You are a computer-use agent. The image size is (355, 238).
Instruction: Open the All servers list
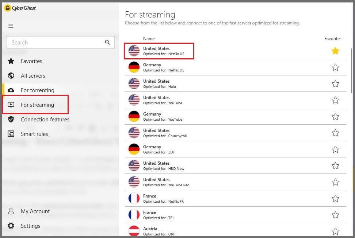(33, 76)
